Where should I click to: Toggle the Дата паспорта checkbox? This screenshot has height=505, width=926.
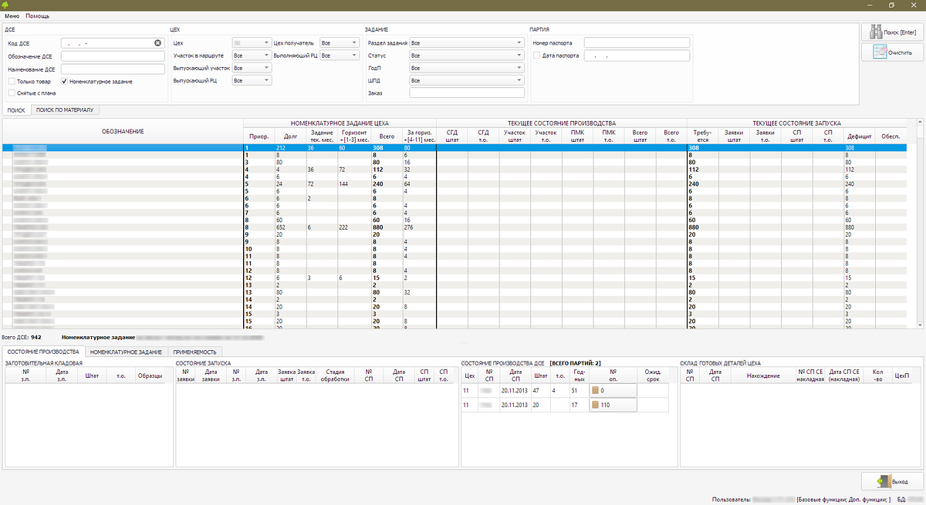(537, 56)
